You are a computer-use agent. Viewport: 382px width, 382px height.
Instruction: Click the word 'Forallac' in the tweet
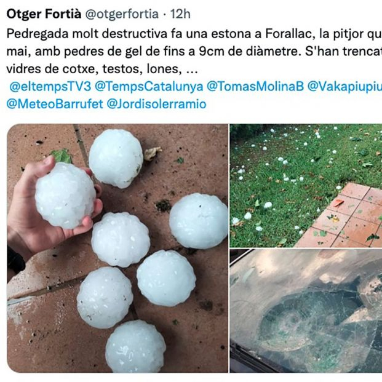click(288, 34)
